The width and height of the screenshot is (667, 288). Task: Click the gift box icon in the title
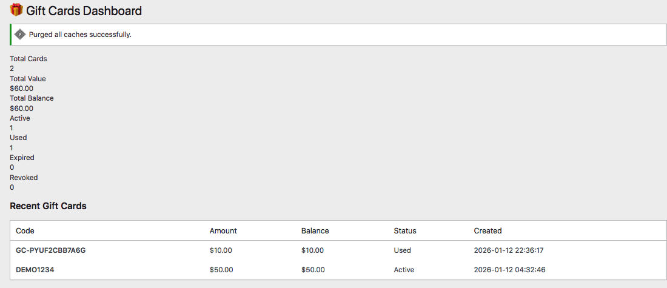coord(16,10)
